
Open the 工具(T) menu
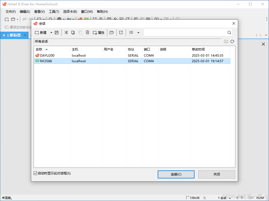point(54,11)
